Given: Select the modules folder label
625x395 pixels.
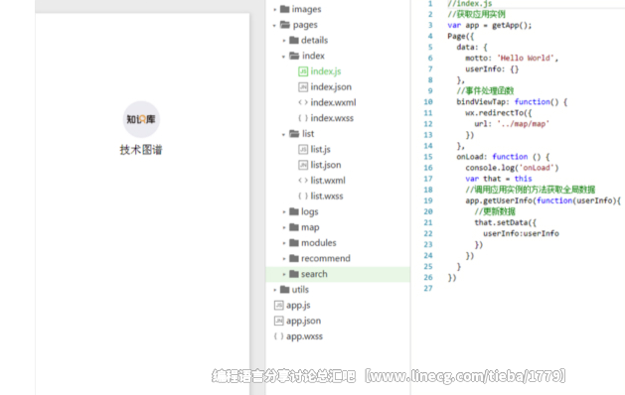Looking at the screenshot, I should pos(319,243).
